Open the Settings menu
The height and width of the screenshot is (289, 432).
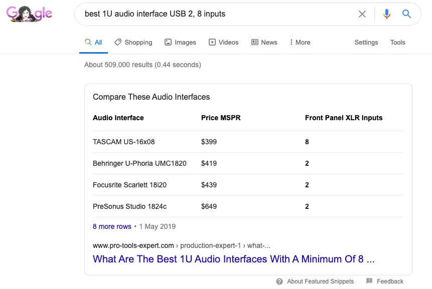(x=366, y=42)
